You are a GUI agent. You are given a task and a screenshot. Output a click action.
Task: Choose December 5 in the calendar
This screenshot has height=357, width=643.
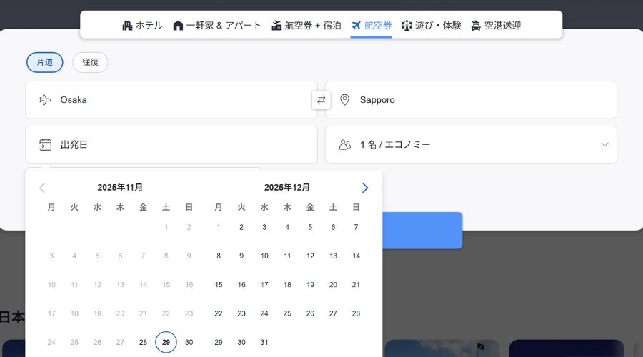coord(310,227)
